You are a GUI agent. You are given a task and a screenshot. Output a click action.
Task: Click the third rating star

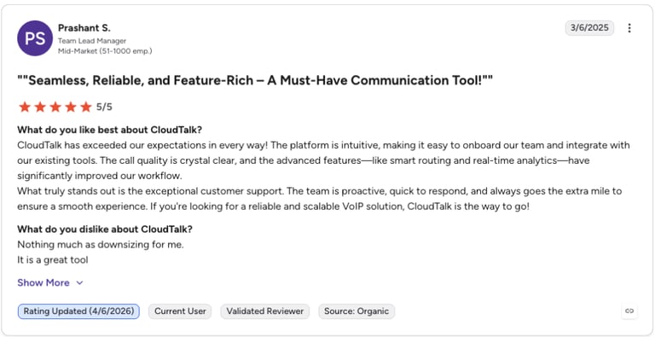point(55,107)
